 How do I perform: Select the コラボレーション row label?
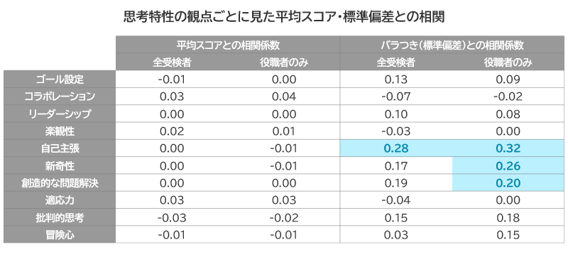coord(60,97)
